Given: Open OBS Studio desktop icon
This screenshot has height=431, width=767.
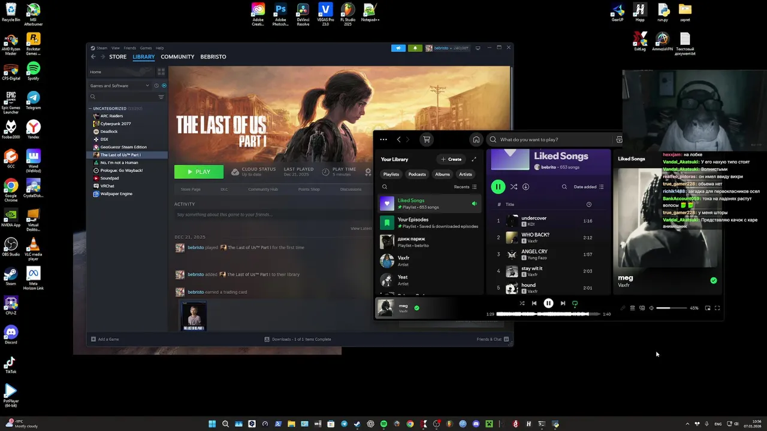Looking at the screenshot, I should (x=11, y=247).
